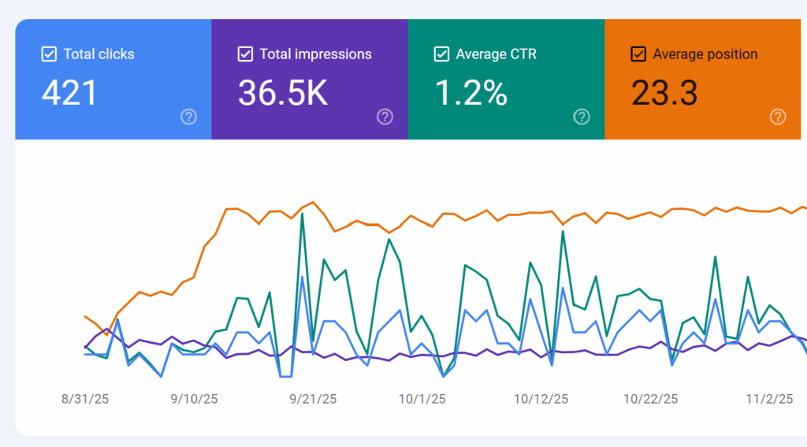The height and width of the screenshot is (447, 807).
Task: Click the 421 total clicks value
Action: [69, 93]
